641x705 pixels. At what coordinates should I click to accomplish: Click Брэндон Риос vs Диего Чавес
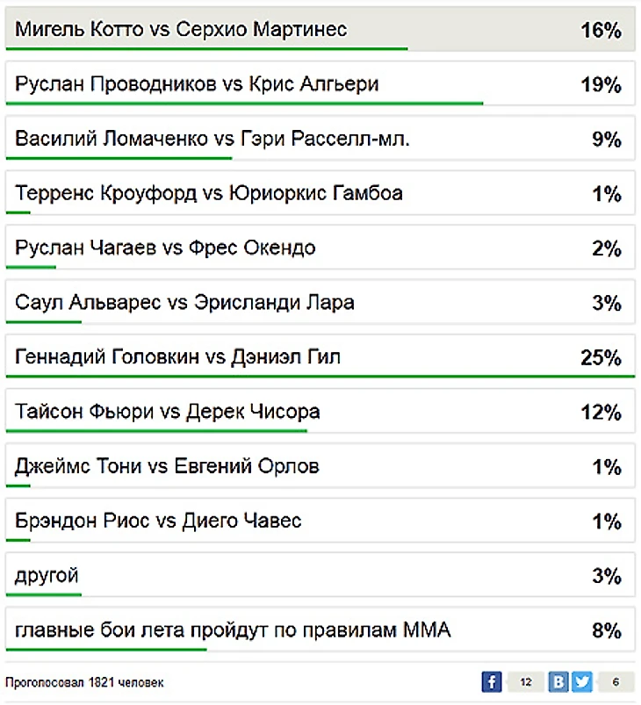158,521
